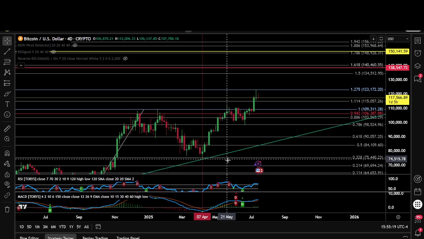Open the notifications icon showing 99+
The width and height of the screenshot is (424, 239).
418,219
